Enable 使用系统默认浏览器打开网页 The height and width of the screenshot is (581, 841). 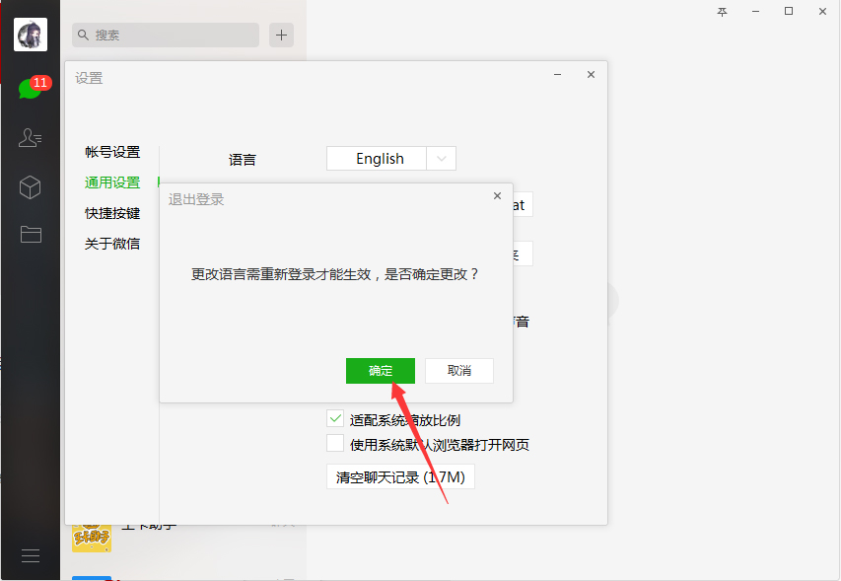(x=335, y=443)
